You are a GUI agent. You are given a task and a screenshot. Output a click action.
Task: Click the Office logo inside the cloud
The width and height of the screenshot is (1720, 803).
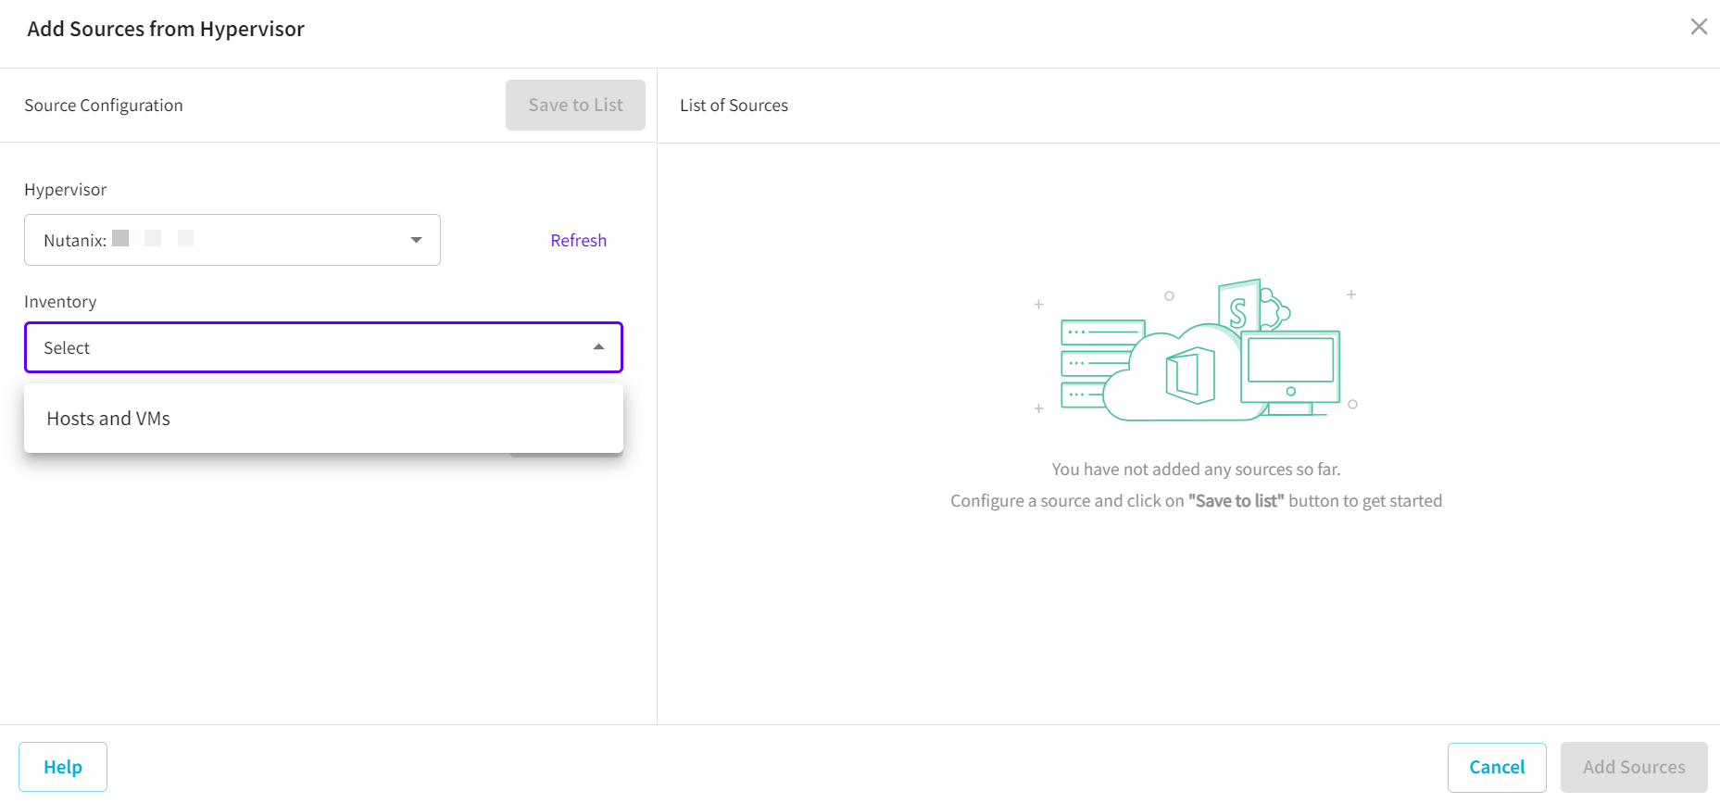[1191, 375]
